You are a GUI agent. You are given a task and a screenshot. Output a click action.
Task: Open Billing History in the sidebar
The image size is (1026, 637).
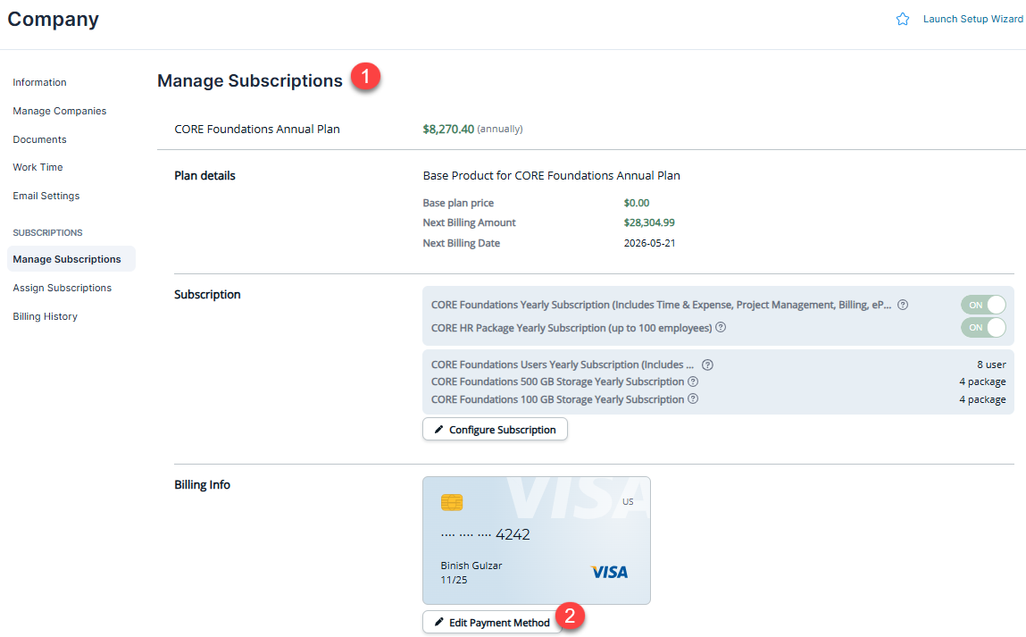[x=46, y=317]
